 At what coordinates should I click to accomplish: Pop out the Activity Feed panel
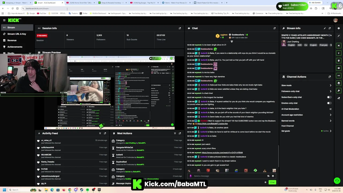pos(105,133)
